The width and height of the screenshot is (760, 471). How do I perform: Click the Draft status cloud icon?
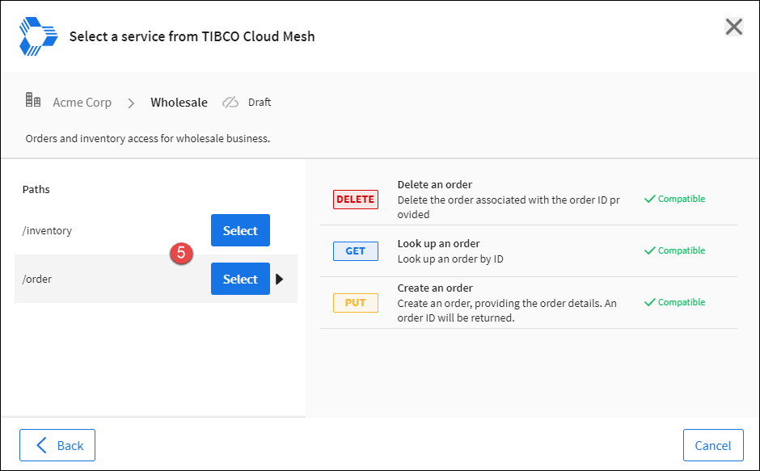(x=230, y=103)
